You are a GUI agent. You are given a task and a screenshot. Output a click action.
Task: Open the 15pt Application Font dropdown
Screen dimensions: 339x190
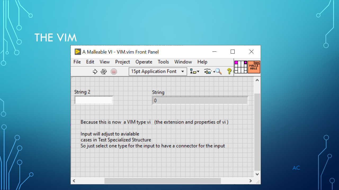[x=182, y=71]
